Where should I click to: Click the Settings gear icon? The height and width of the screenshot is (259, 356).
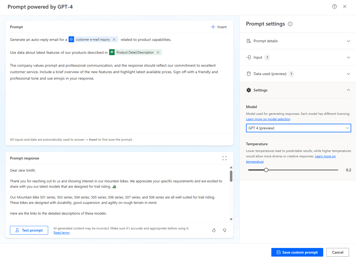pyautogui.click(x=249, y=90)
